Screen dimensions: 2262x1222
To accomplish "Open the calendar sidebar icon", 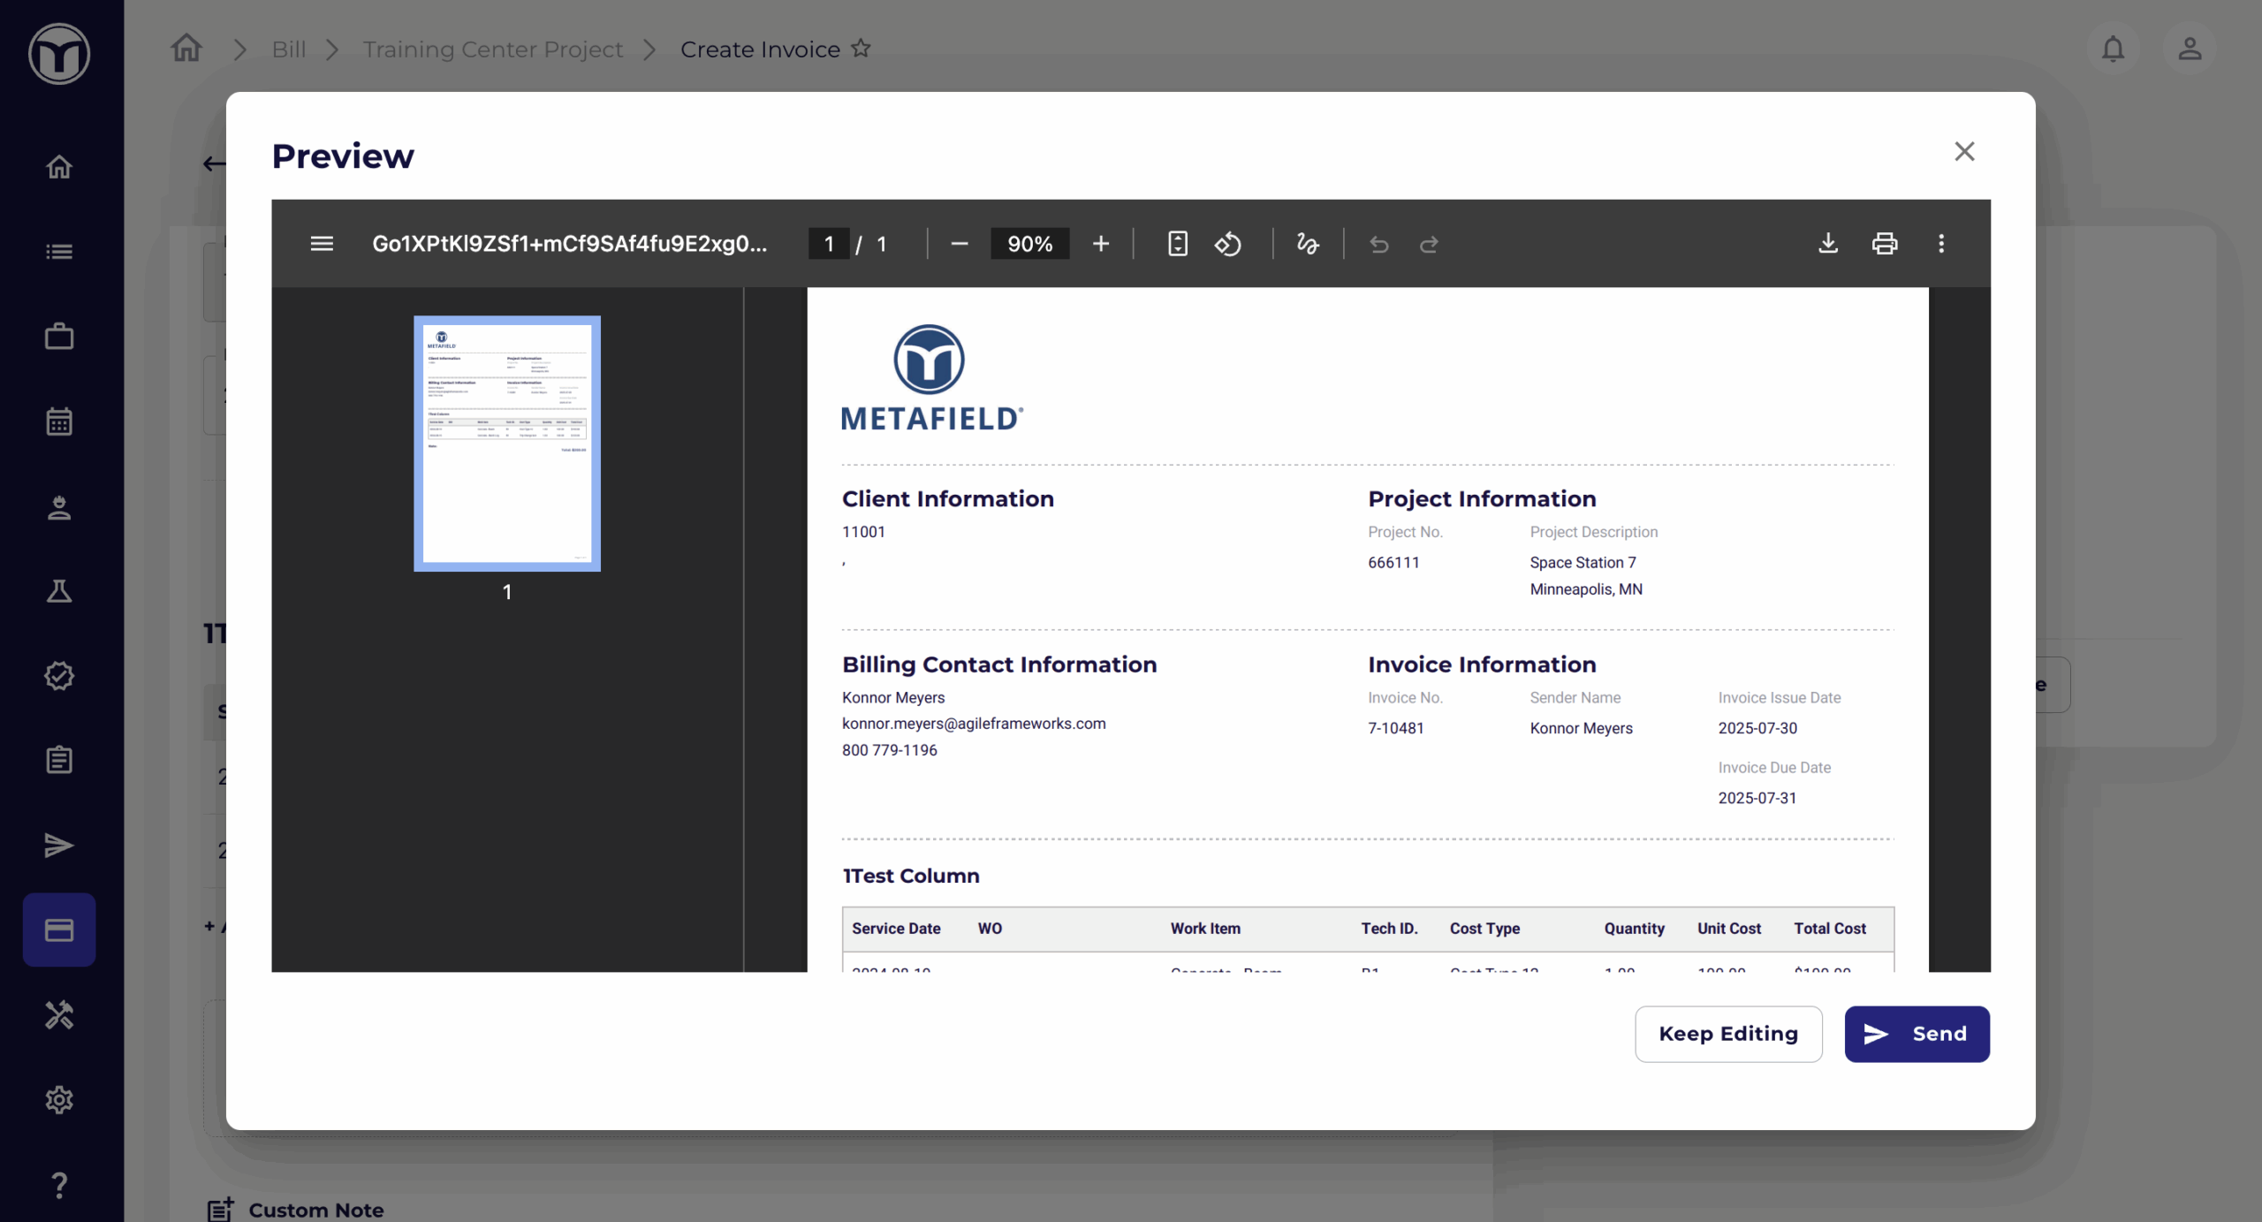I will (x=59, y=421).
